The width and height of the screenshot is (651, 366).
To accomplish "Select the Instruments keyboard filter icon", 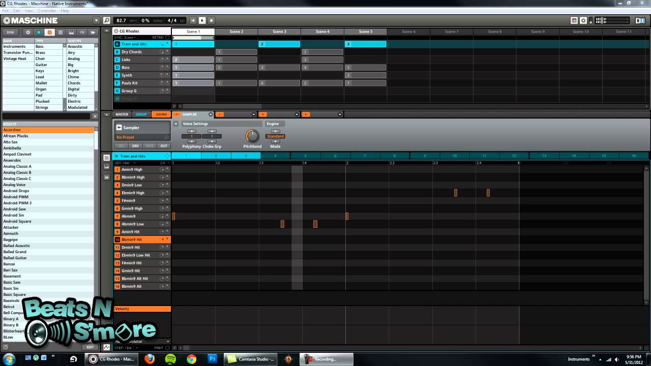I will 71,32.
